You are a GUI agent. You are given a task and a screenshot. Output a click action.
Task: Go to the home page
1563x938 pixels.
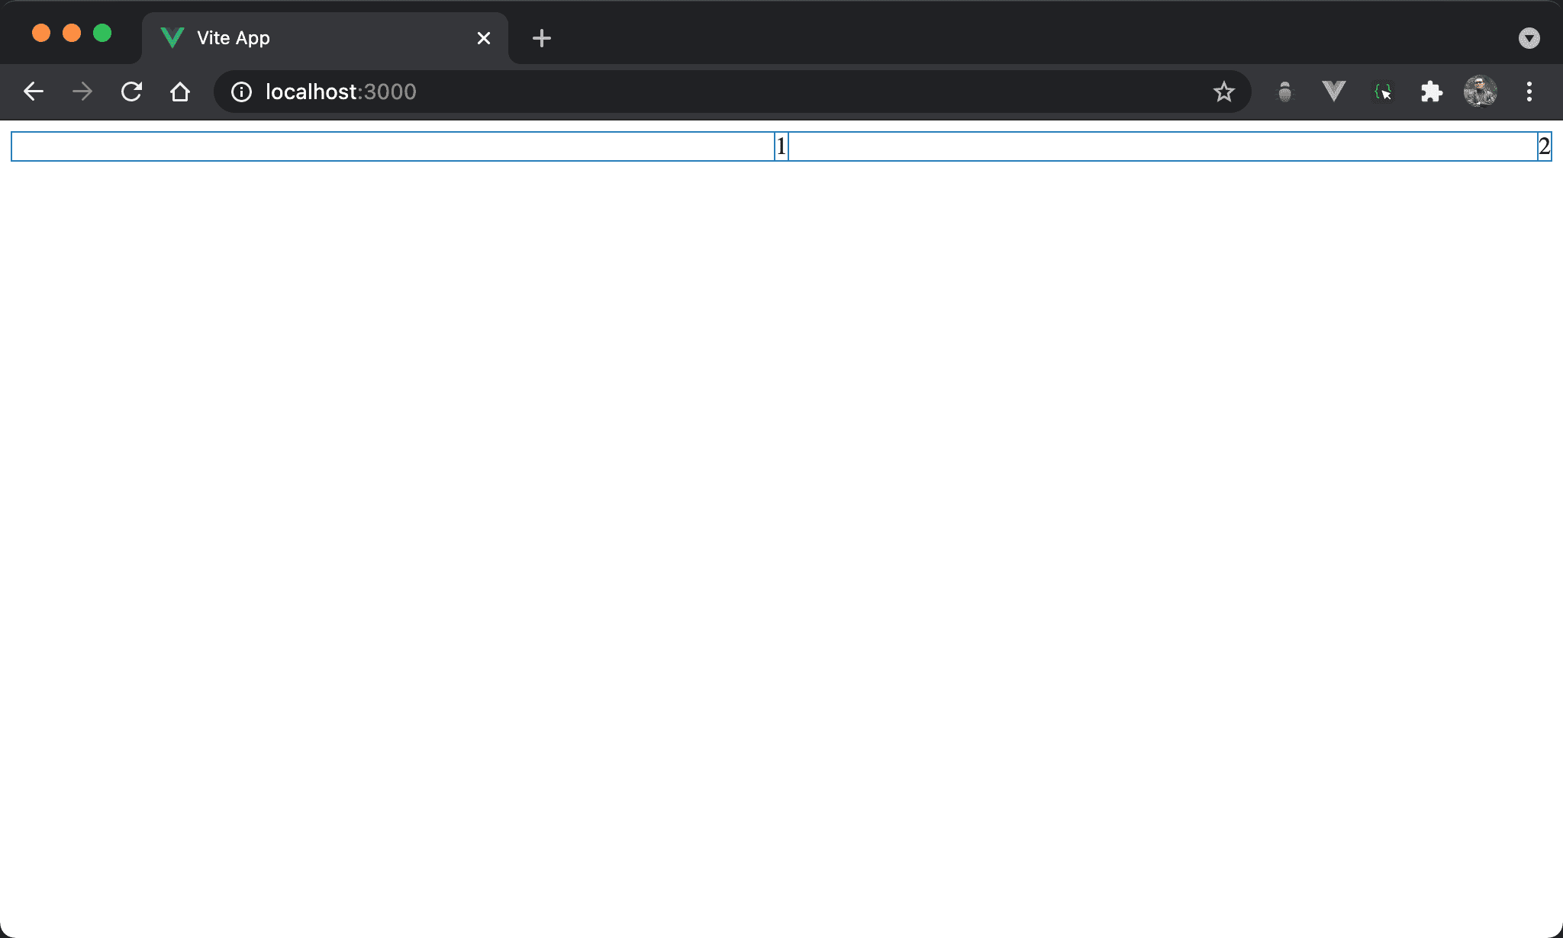coord(180,92)
